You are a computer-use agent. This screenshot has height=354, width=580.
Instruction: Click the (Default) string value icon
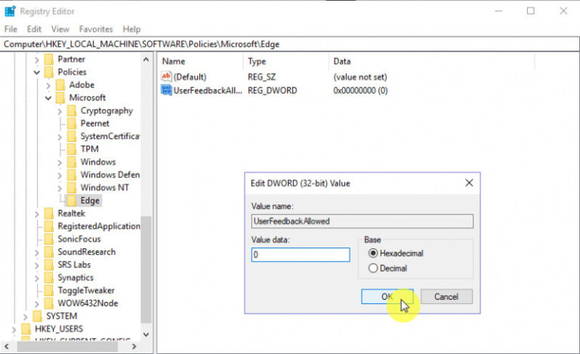click(x=167, y=77)
